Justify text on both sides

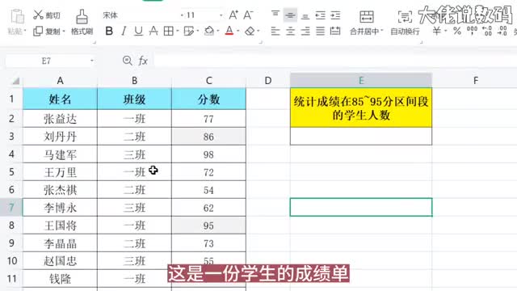click(x=320, y=32)
